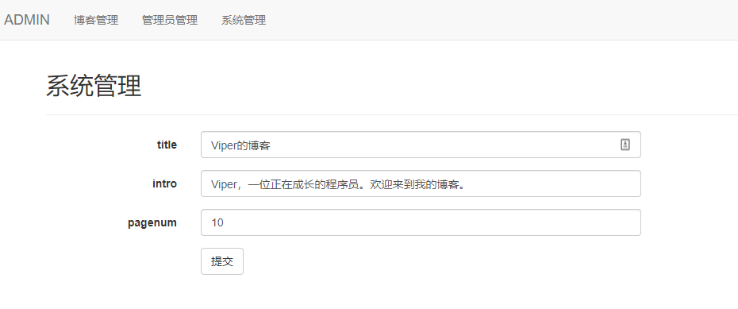Click the 系统管理 page heading
The height and width of the screenshot is (309, 738).
click(x=94, y=86)
